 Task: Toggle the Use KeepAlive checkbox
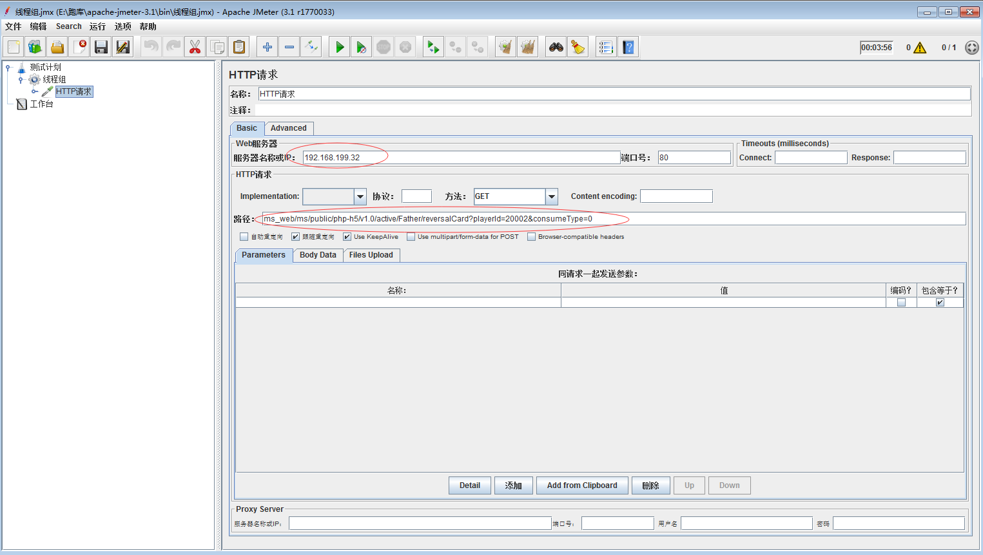(347, 237)
